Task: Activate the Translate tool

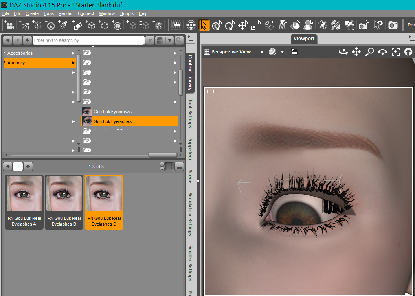Action: (x=243, y=25)
